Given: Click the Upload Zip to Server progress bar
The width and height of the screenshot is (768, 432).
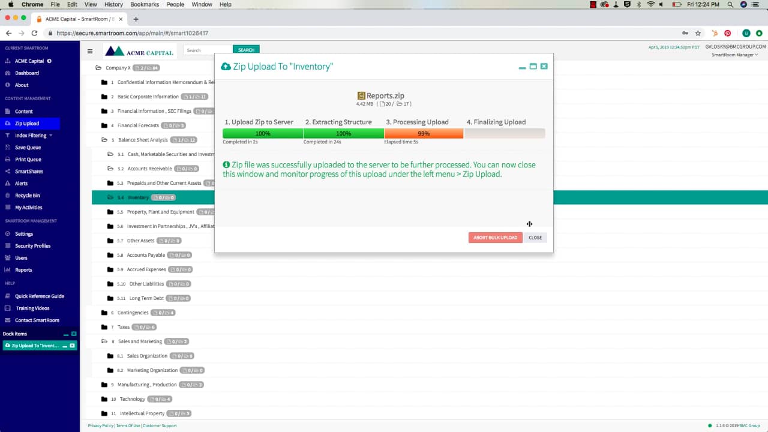Looking at the screenshot, I should pos(263,133).
